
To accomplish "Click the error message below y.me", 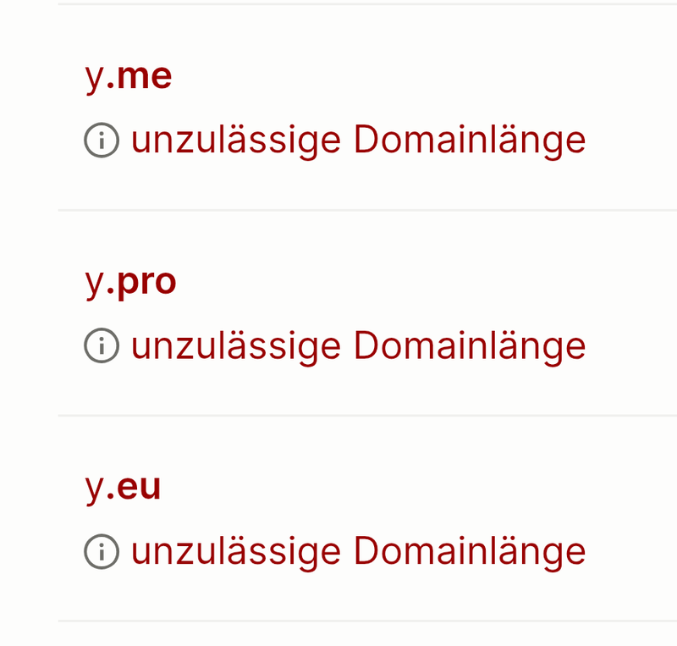I will [358, 141].
